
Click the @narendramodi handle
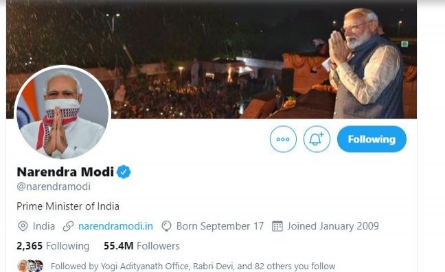[54, 186]
